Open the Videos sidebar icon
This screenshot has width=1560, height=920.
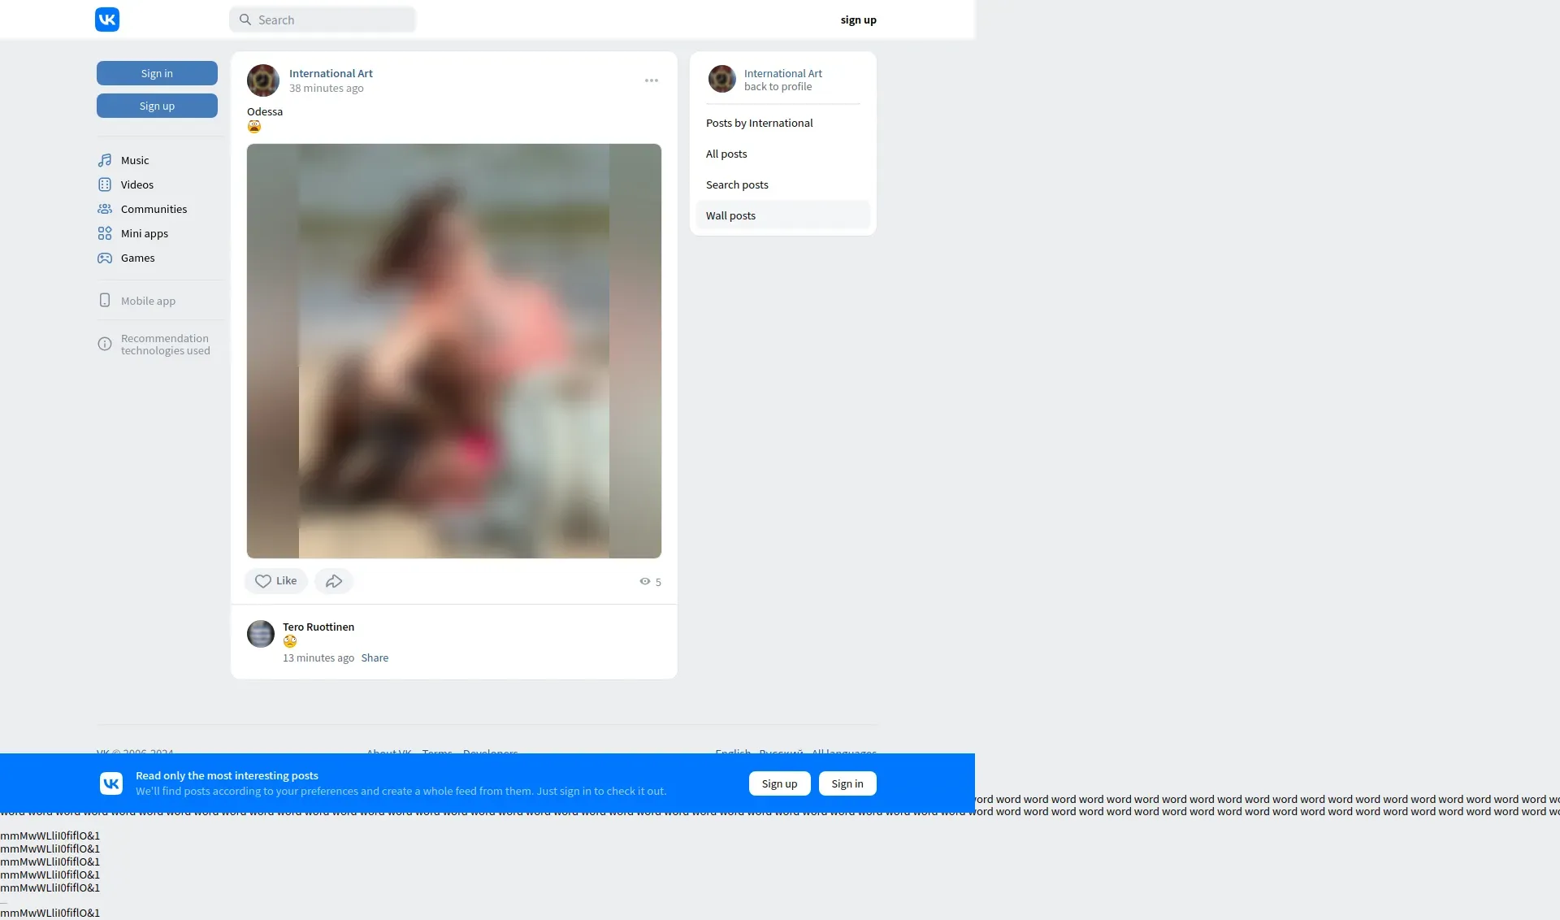(x=105, y=184)
